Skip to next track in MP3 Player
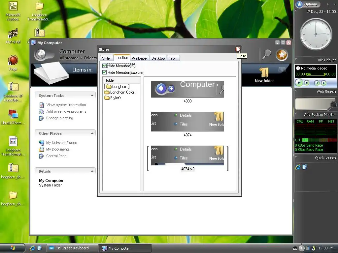The width and height of the screenshot is (338, 253). point(323,83)
